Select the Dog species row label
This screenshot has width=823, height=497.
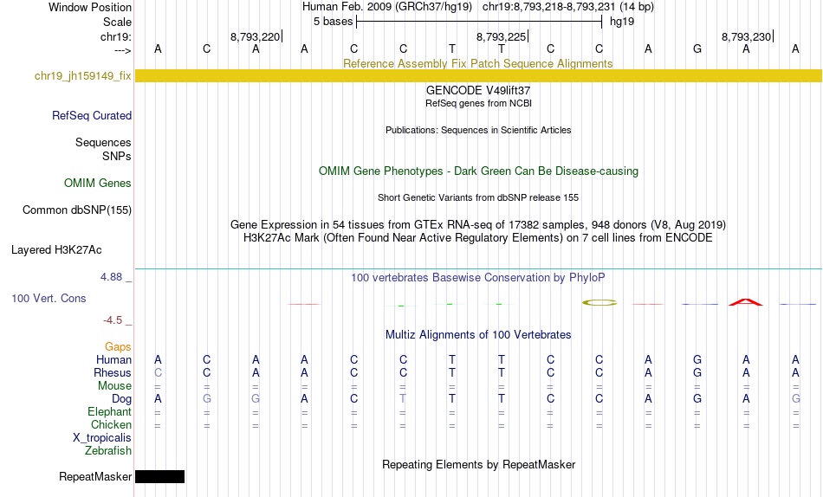pos(121,399)
